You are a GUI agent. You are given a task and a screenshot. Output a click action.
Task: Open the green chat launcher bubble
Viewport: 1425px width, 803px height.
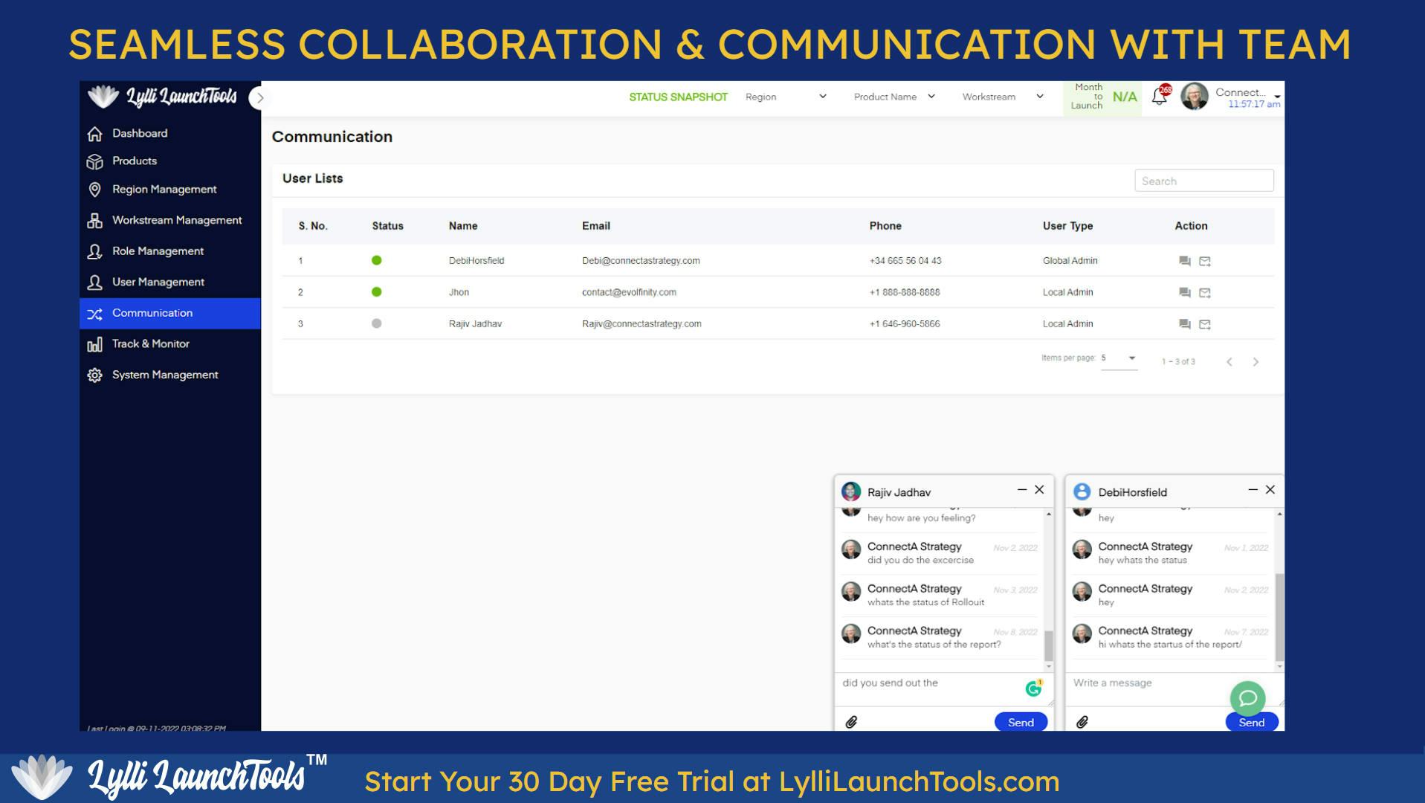click(1247, 699)
